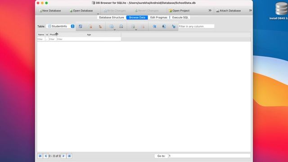This screenshot has width=288, height=162.
Task: Click the 'Go to:' button
Action: tap(161, 156)
